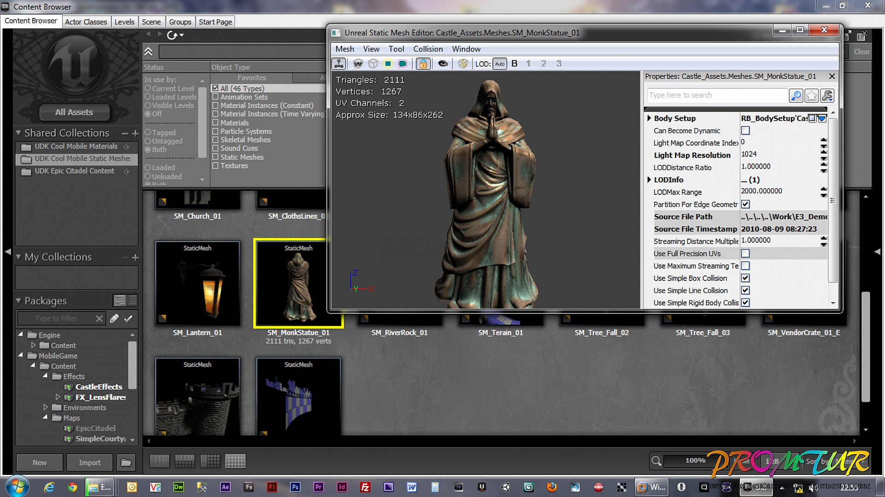The height and width of the screenshot is (497, 885).
Task: Collapse the Shared Collections section
Action: point(18,133)
